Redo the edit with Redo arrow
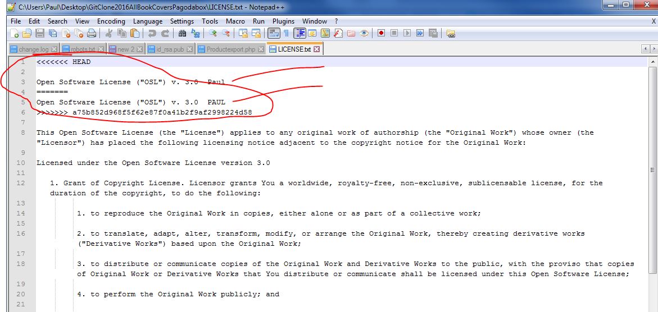This screenshot has height=312, width=658. tap(165, 33)
